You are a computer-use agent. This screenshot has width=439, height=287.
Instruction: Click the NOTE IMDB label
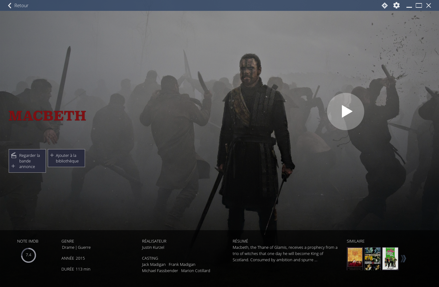pos(28,241)
